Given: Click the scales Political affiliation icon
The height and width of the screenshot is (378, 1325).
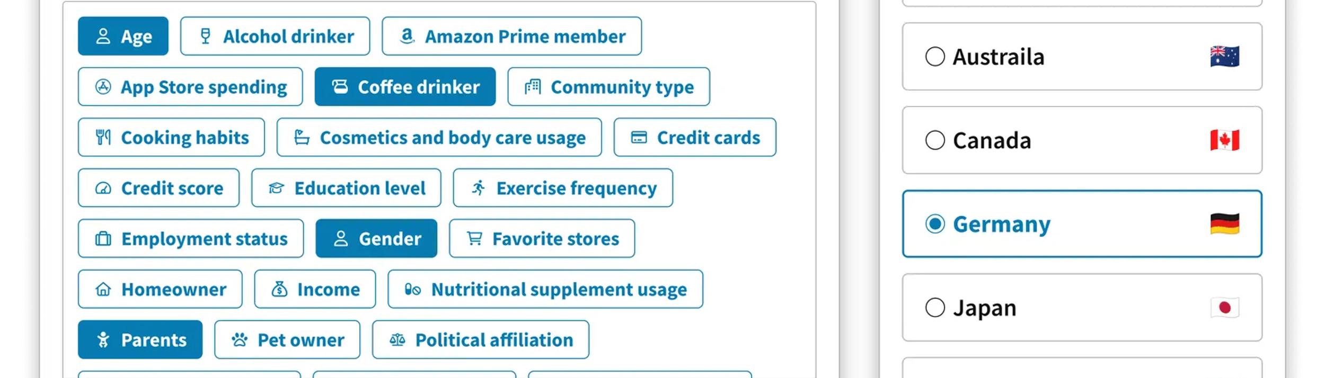Looking at the screenshot, I should pyautogui.click(x=397, y=340).
